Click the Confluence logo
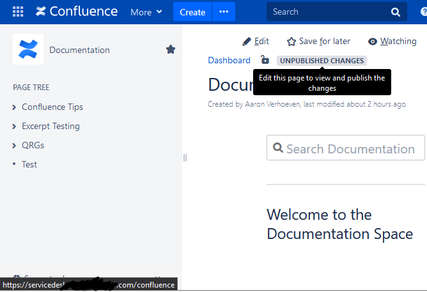This screenshot has height=292, width=427. [x=77, y=12]
